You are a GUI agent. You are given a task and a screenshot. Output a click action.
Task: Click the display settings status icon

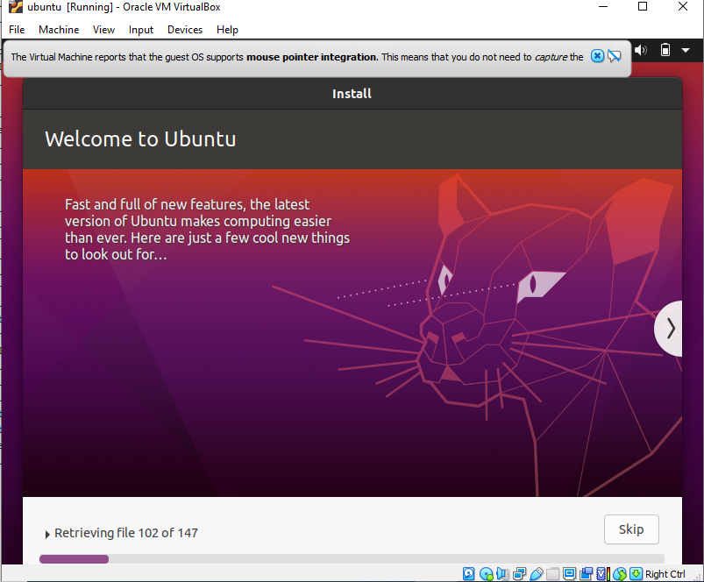[569, 574]
